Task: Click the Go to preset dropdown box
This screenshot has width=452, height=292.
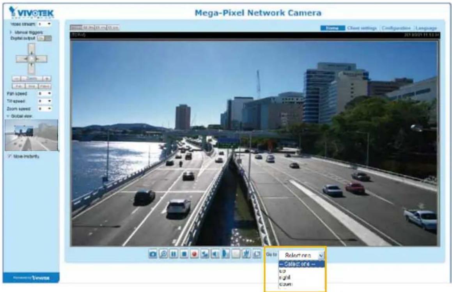Action: point(301,255)
